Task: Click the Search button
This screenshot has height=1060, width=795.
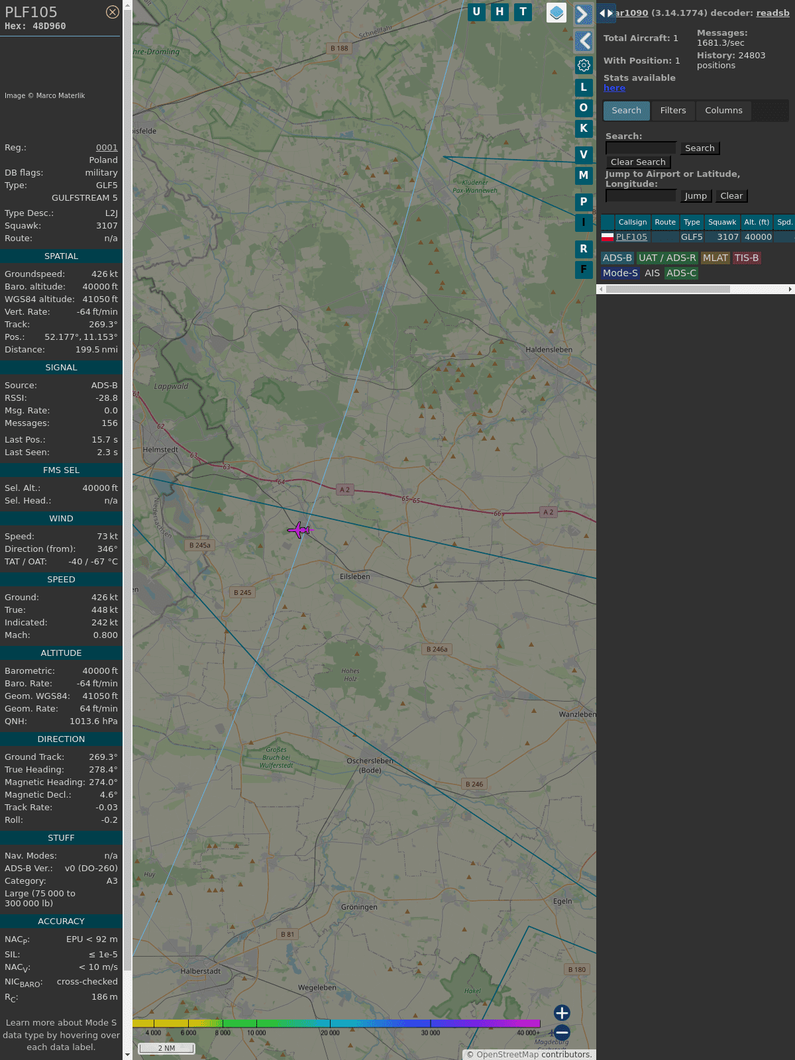Action: coord(700,148)
